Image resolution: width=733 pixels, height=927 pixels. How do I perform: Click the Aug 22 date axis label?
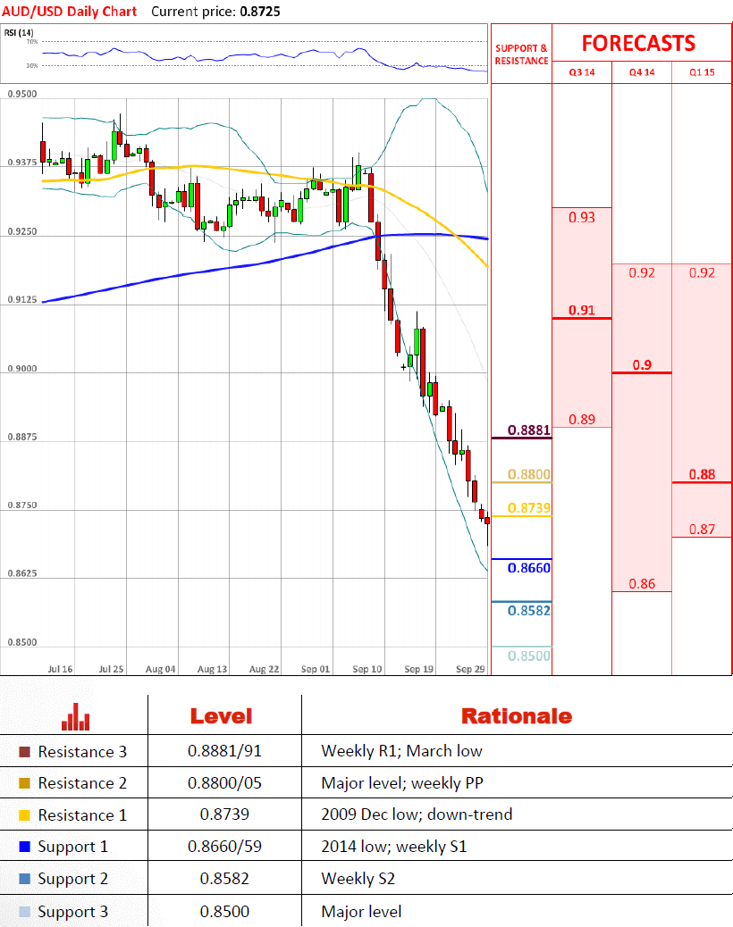264,669
